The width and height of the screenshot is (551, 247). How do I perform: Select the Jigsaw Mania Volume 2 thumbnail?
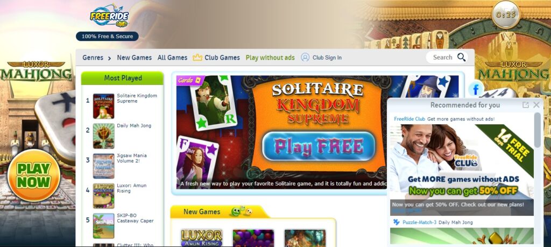tap(104, 166)
